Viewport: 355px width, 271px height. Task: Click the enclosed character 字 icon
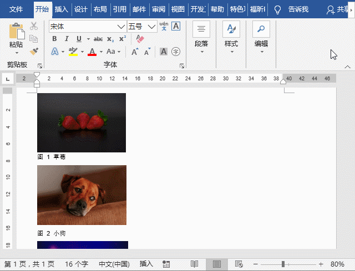coord(176,52)
